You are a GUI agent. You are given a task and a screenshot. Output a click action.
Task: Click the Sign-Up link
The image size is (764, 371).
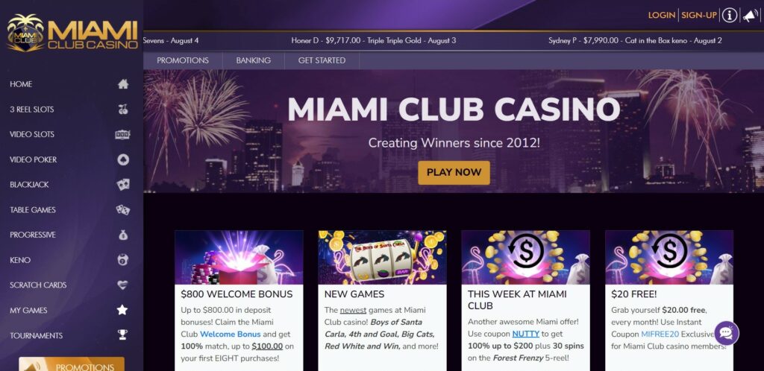(698, 15)
